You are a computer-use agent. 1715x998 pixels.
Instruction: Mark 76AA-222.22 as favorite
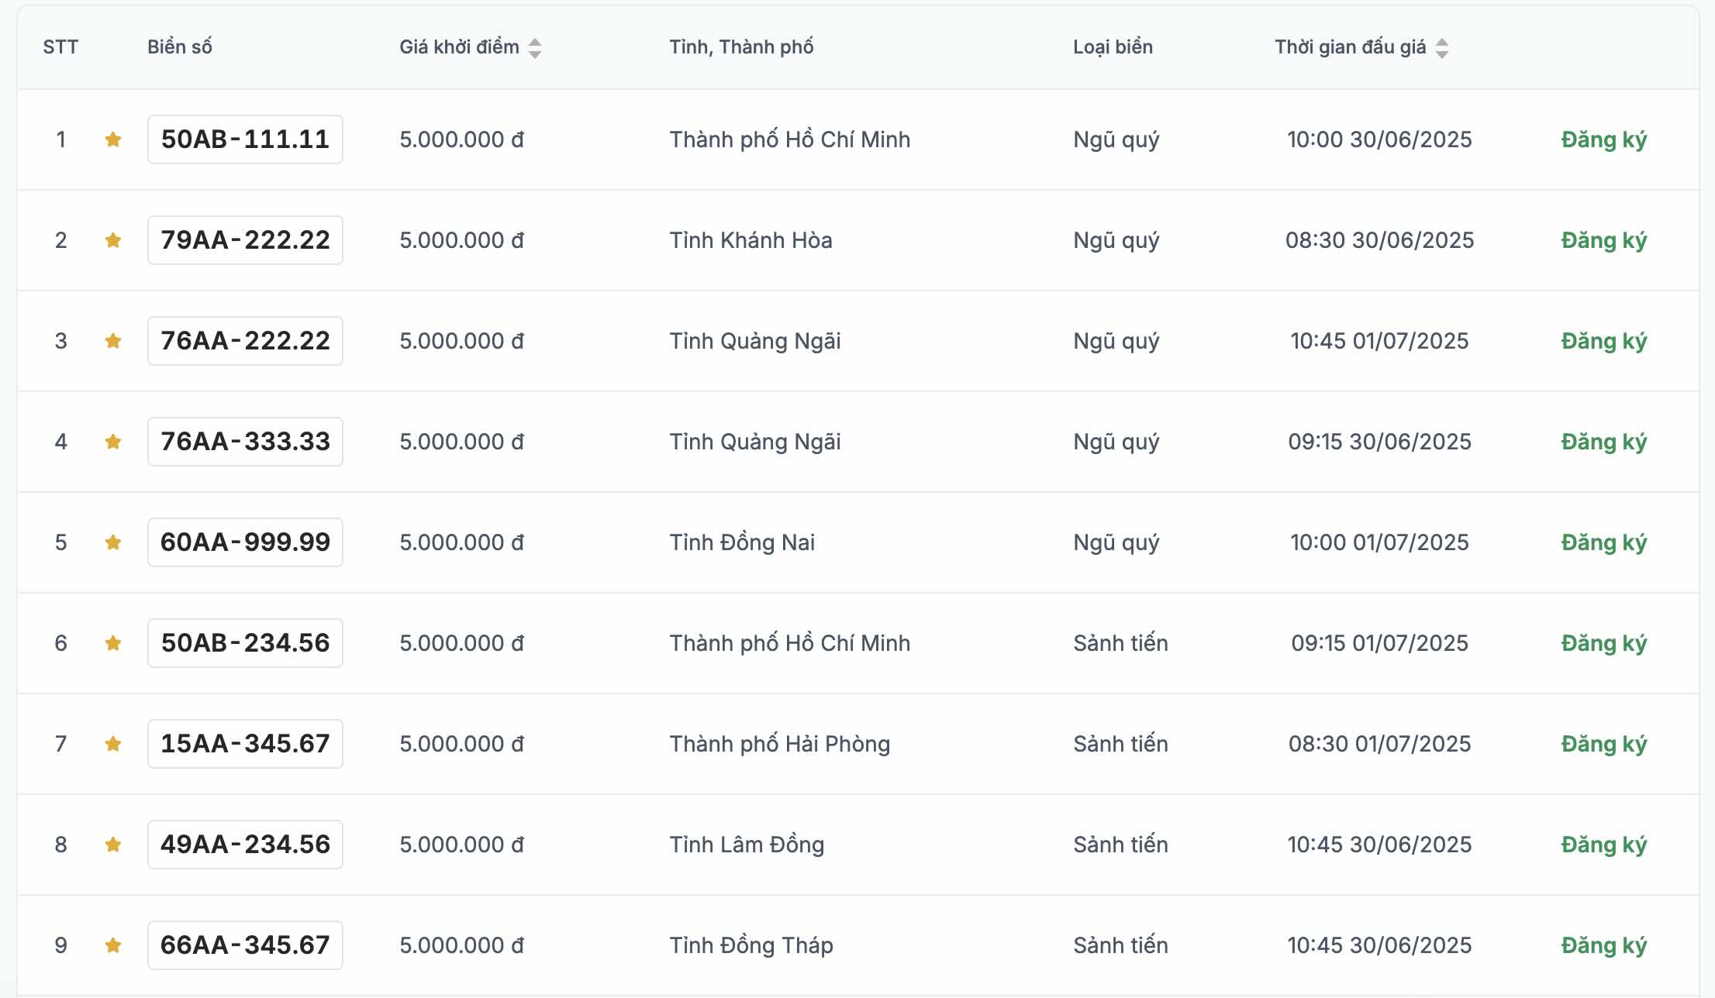click(x=113, y=341)
